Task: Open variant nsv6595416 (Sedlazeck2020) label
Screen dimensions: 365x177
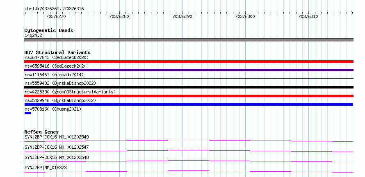Action: tap(57, 66)
